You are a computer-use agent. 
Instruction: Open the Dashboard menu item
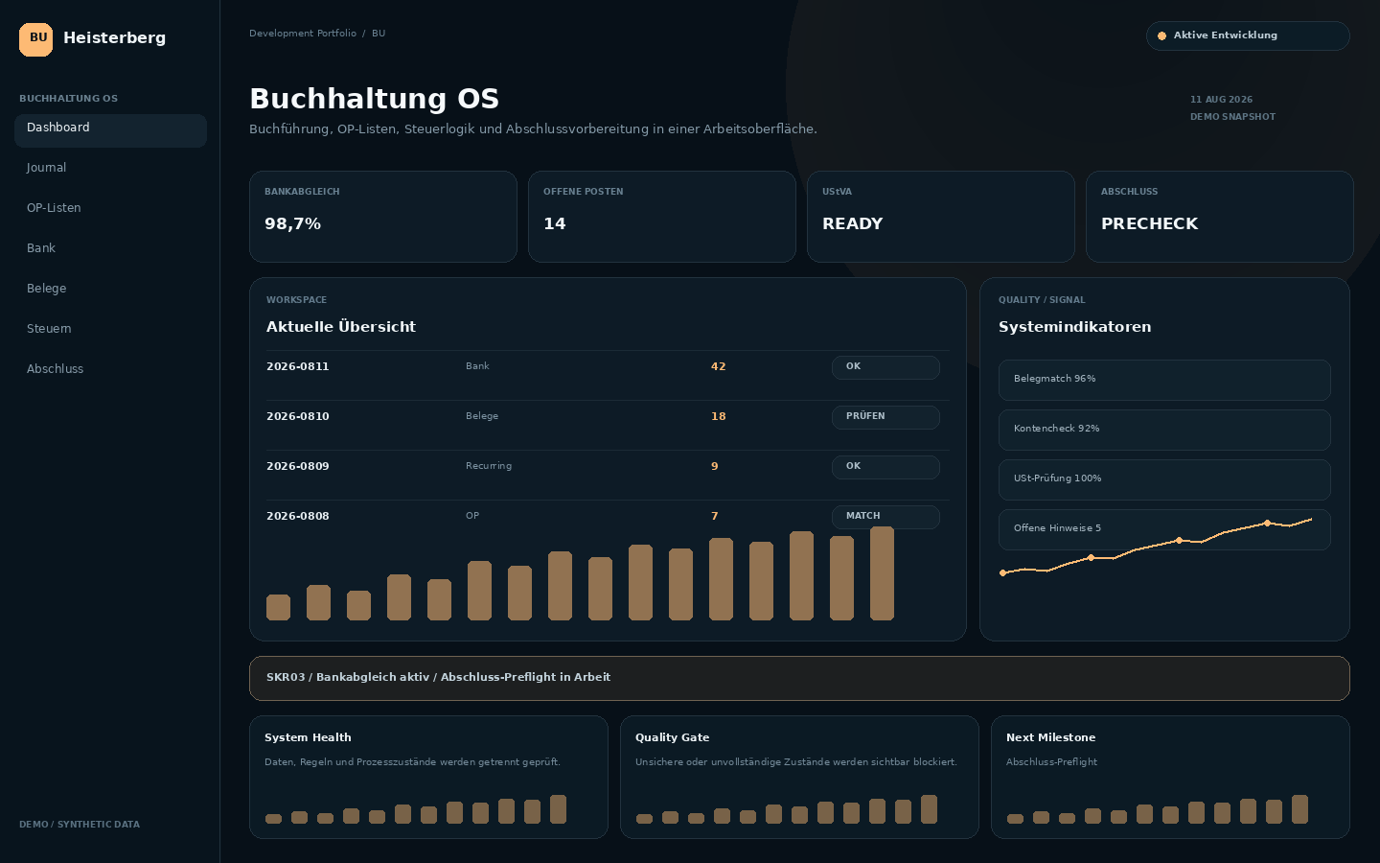(x=110, y=130)
